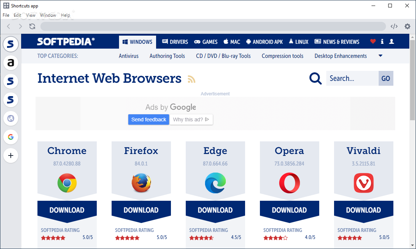Click the GO search button
Image resolution: width=416 pixels, height=249 pixels.
pyautogui.click(x=386, y=78)
